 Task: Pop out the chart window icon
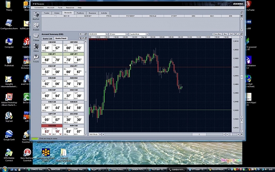click(x=242, y=34)
